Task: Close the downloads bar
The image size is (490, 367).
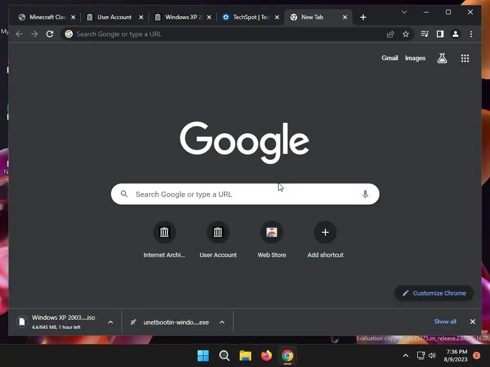Action: pos(472,322)
